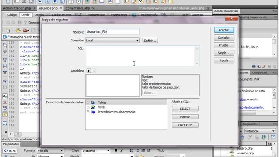279x157 pixels.
Task: Select Usuario.php in the Files panel
Action: (x=245, y=148)
